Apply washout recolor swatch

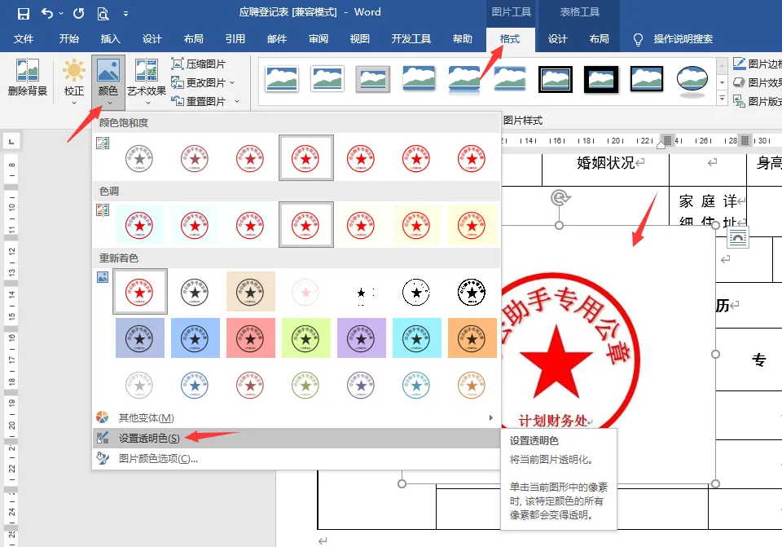305,292
